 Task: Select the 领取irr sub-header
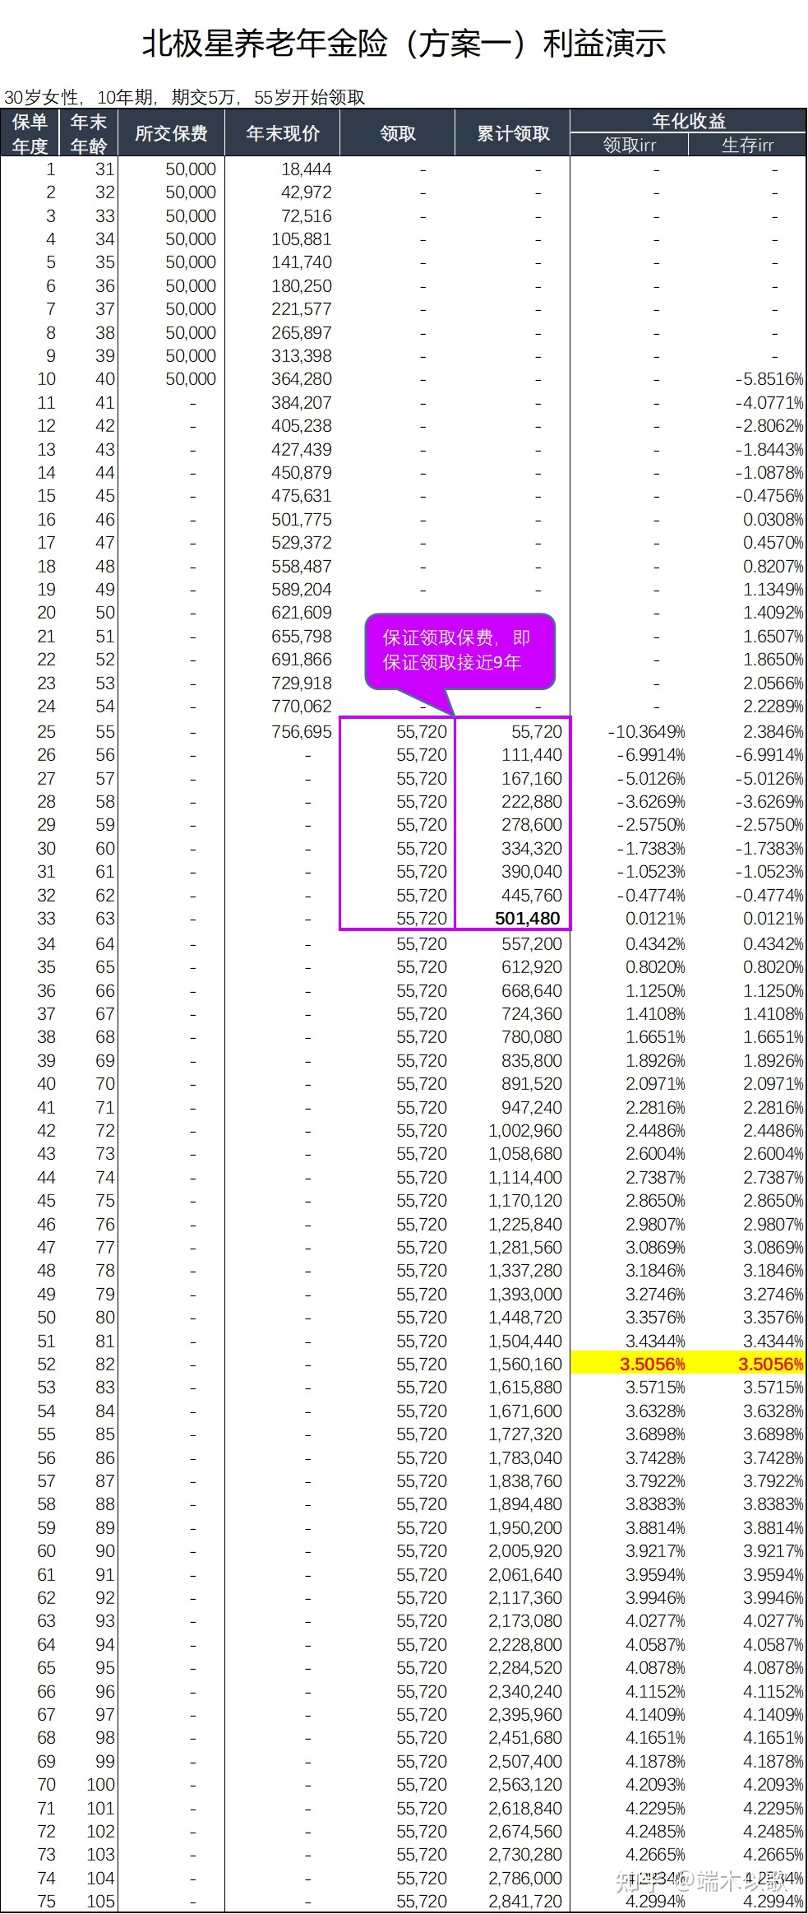click(629, 146)
